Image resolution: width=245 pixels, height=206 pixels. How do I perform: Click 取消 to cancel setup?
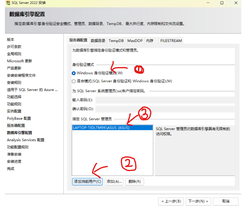pyautogui.click(x=226, y=201)
